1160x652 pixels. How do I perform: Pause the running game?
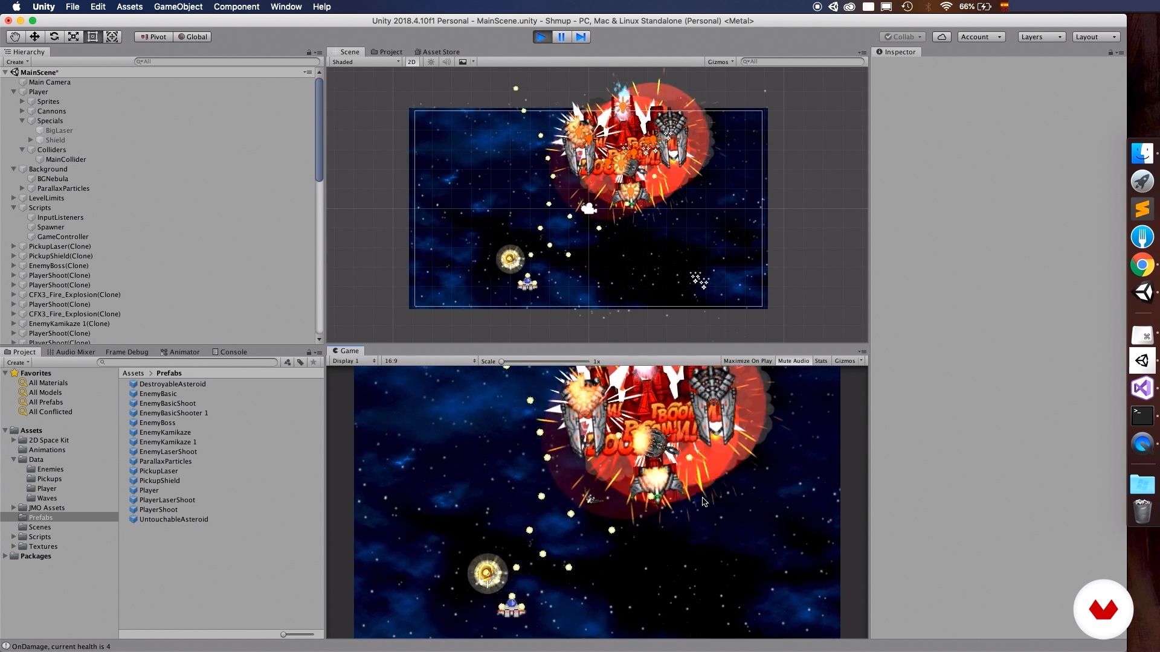click(561, 37)
